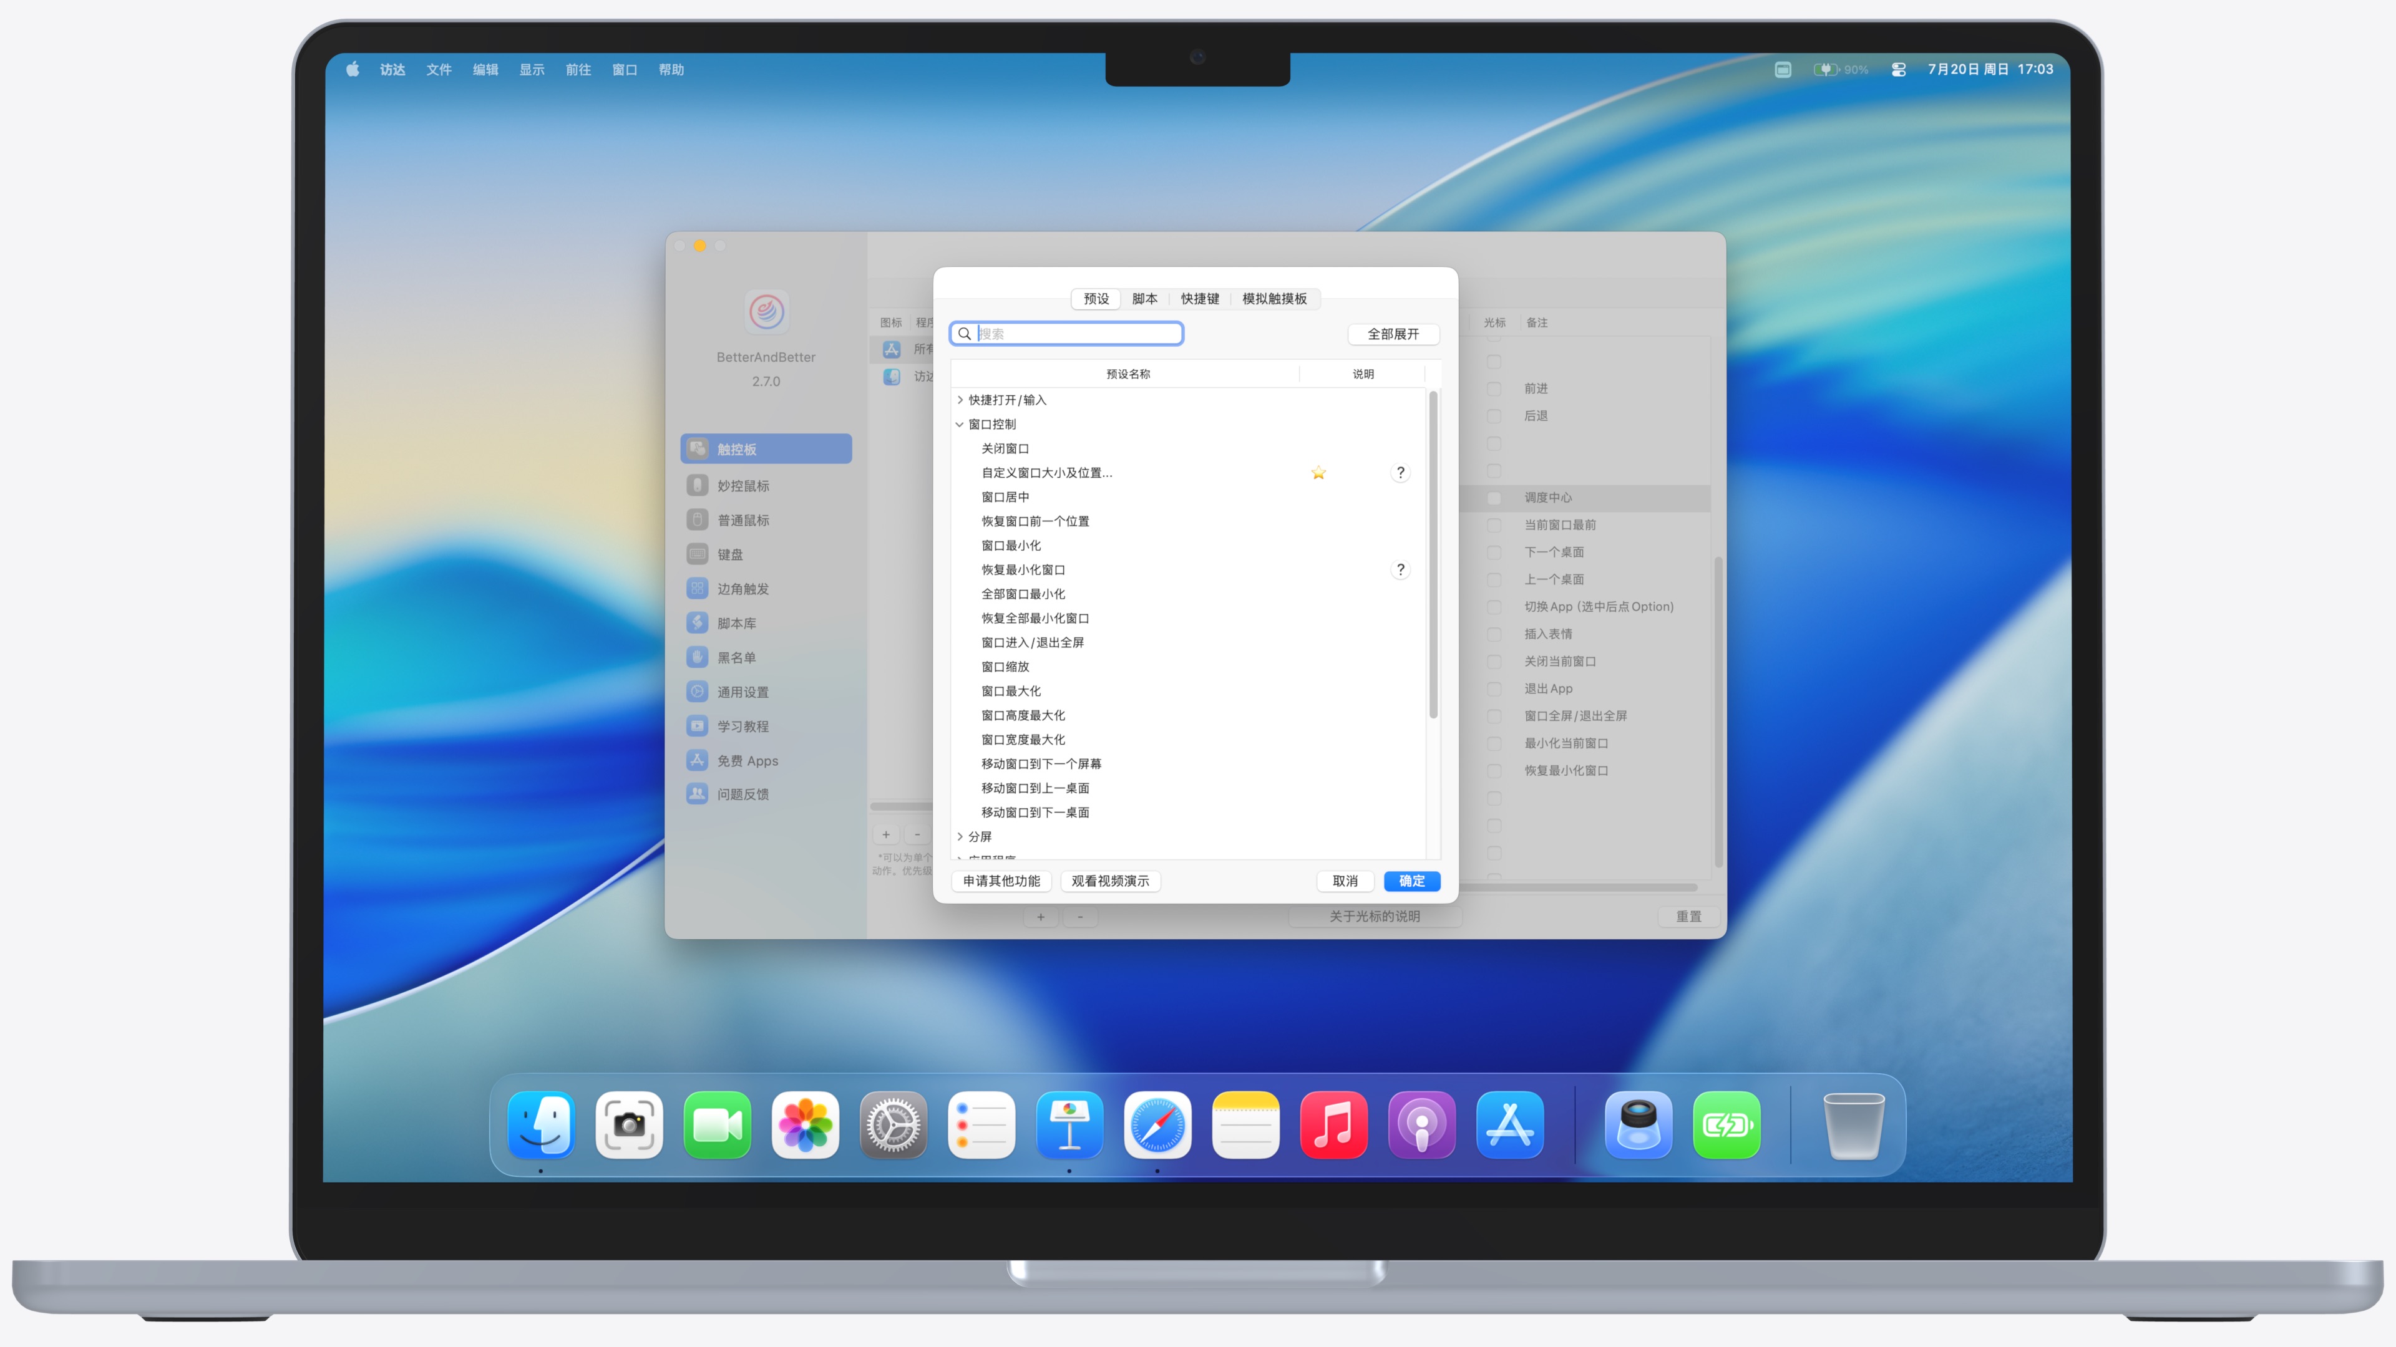Open 妙控鼠标 in the sidebar
The width and height of the screenshot is (2396, 1347).
point(743,486)
